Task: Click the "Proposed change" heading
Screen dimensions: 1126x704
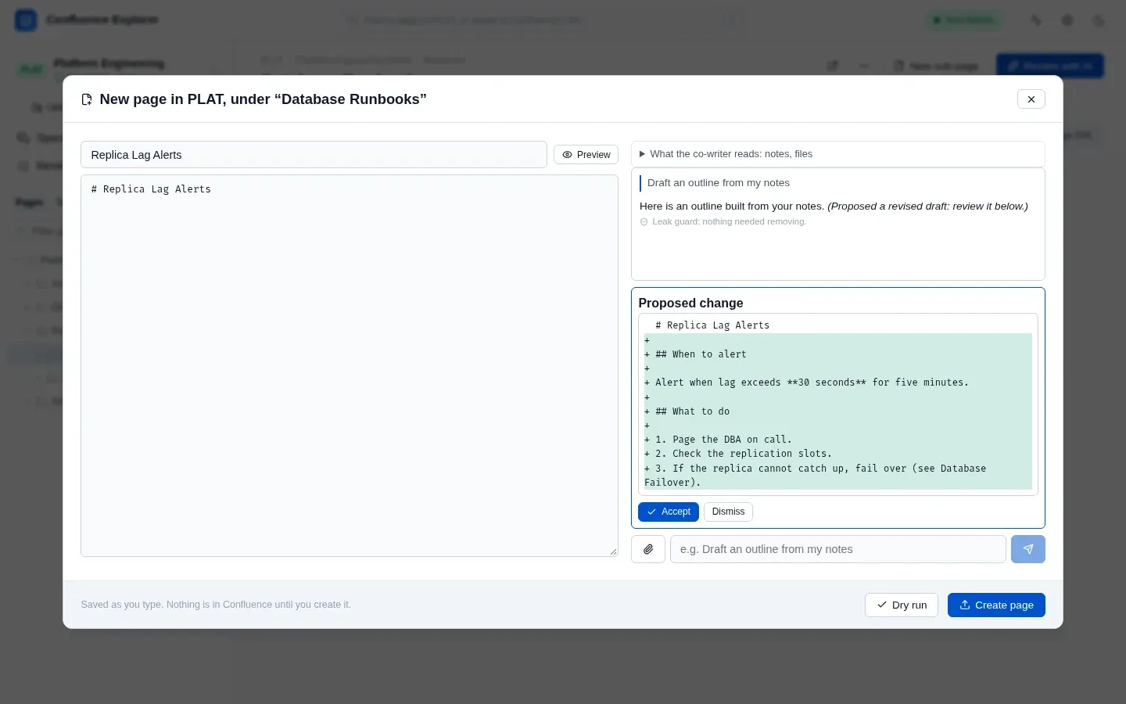Action: pos(690,303)
